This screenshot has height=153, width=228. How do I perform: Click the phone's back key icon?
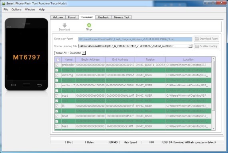(x=39, y=85)
